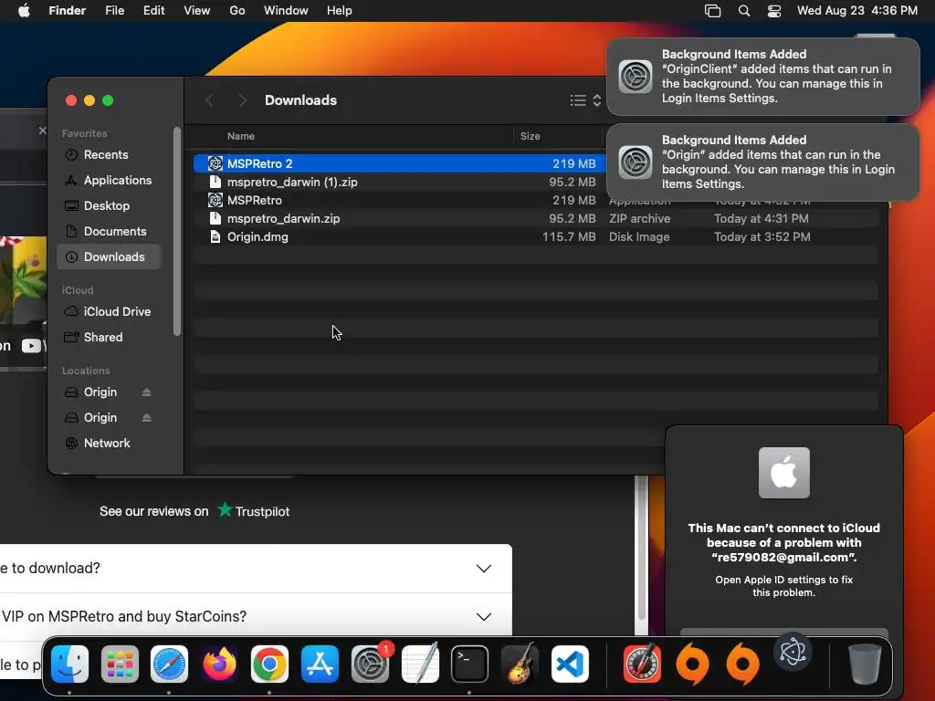This screenshot has width=935, height=701.
Task: Select Downloads in the Finder sidebar
Action: click(110, 256)
